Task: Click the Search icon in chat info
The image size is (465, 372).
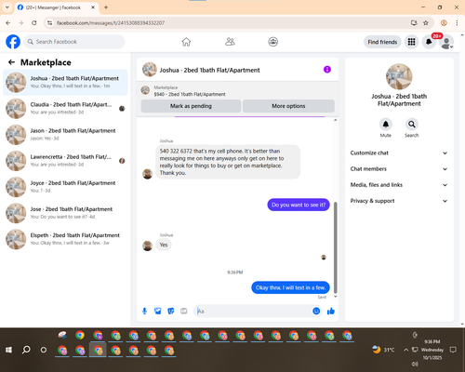Action: click(412, 125)
